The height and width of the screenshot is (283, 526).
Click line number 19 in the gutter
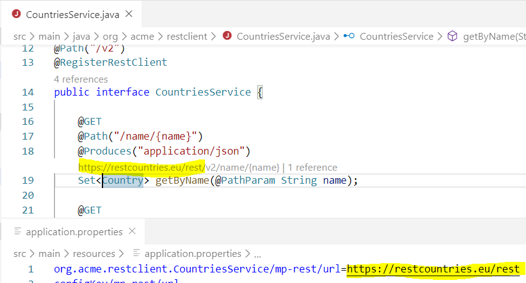[x=28, y=181]
